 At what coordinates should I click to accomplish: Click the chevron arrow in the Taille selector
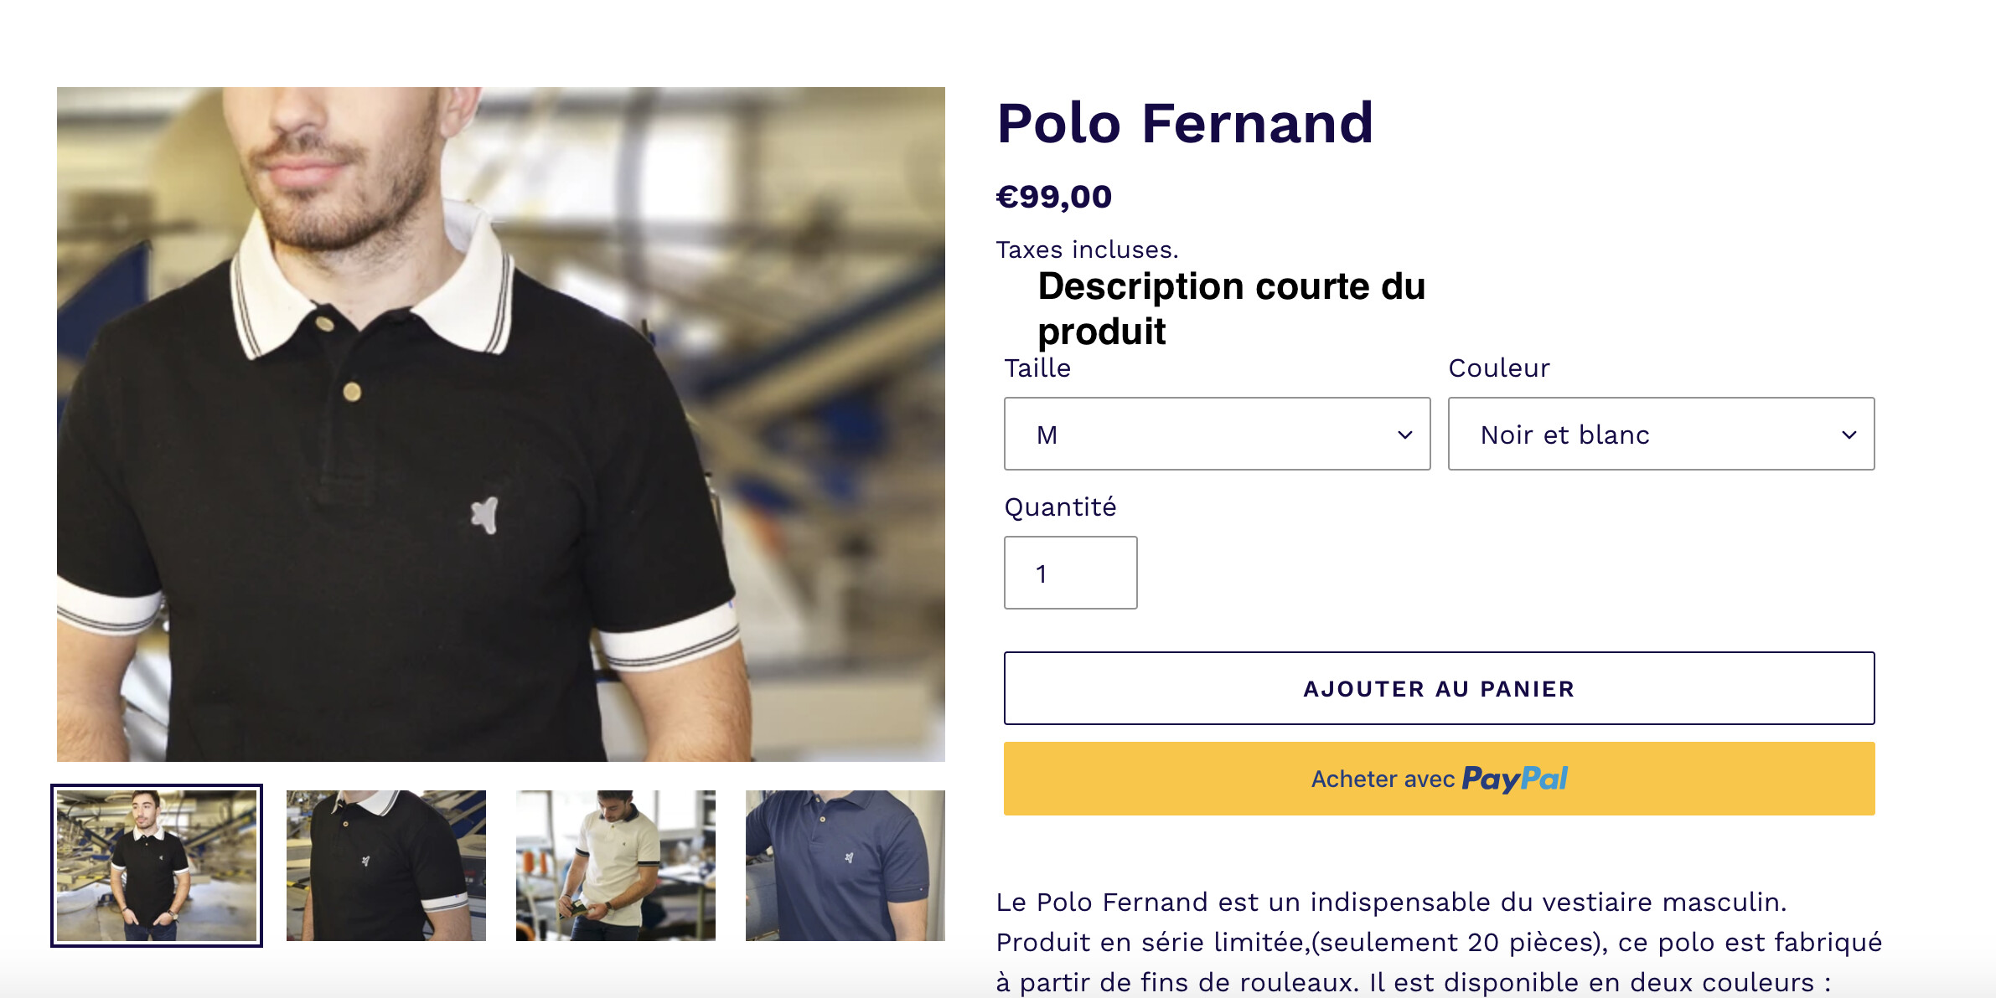pyautogui.click(x=1404, y=435)
